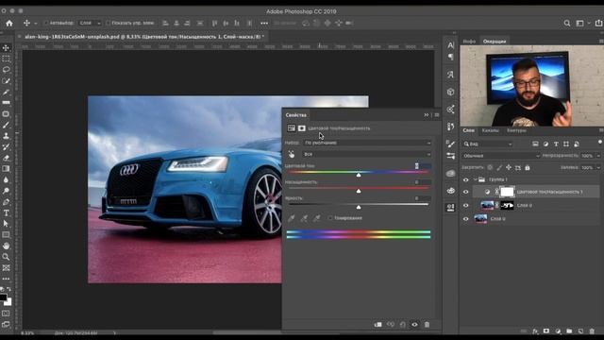
Task: Click the foreground color swatch
Action: click(3, 297)
